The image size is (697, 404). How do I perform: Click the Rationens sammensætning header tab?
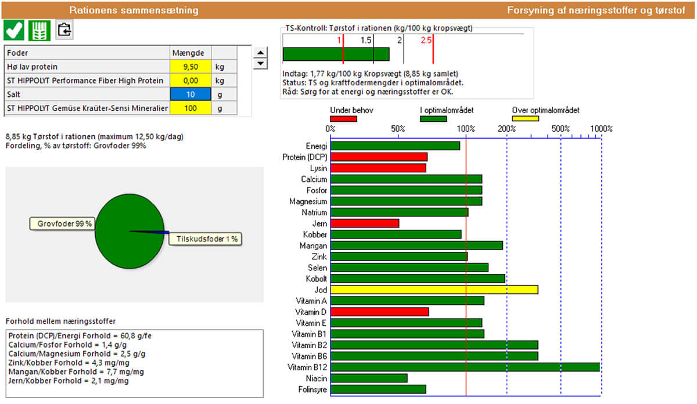[x=134, y=10]
